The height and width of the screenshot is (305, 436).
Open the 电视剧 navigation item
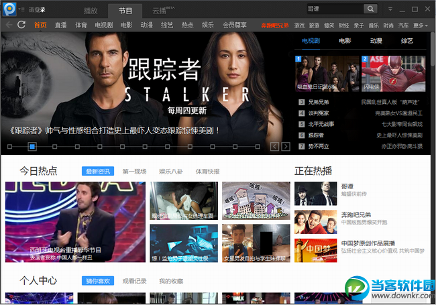click(x=104, y=25)
